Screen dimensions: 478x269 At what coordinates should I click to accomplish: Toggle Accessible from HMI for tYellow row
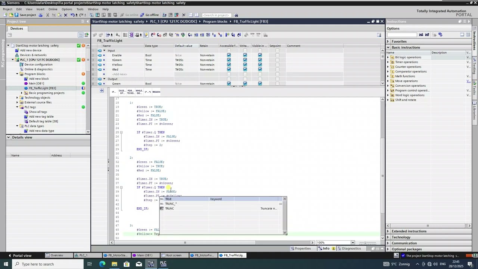point(229,65)
